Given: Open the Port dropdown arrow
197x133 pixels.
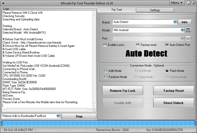Looking at the screenshot, I should (x=182, y=38).
